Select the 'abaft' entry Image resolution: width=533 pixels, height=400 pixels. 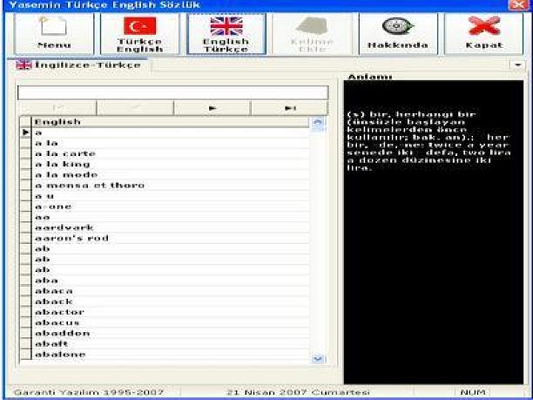[x=170, y=343]
